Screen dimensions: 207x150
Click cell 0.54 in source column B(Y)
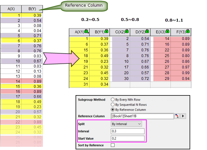click(x=32, y=21)
